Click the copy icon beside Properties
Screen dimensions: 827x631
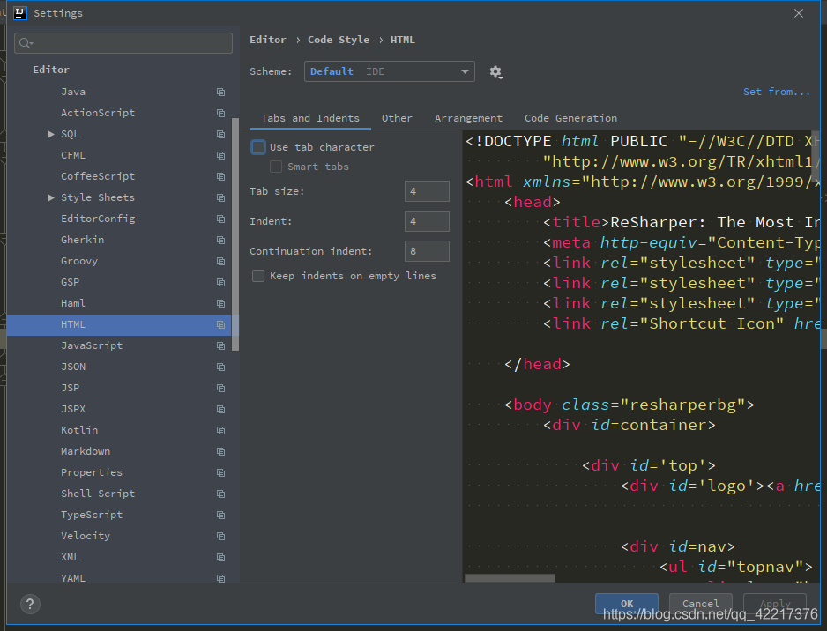pos(221,473)
